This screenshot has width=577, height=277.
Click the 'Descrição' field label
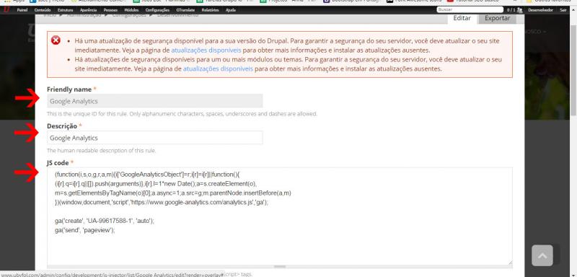tap(62, 126)
